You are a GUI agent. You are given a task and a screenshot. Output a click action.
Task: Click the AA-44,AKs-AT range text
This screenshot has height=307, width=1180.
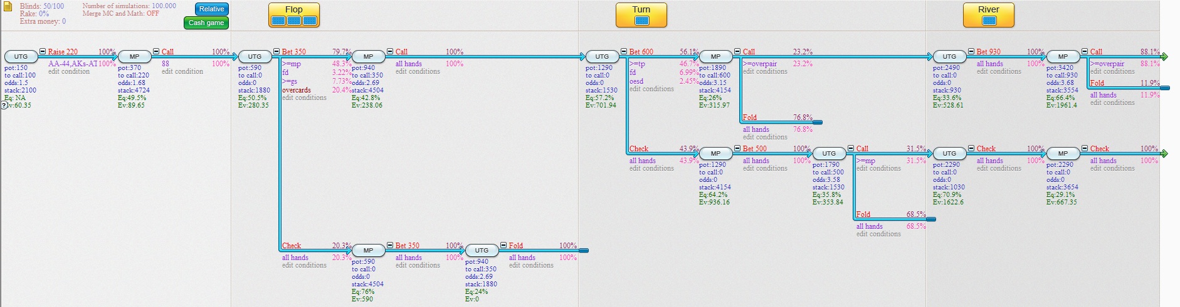pyautogui.click(x=73, y=64)
